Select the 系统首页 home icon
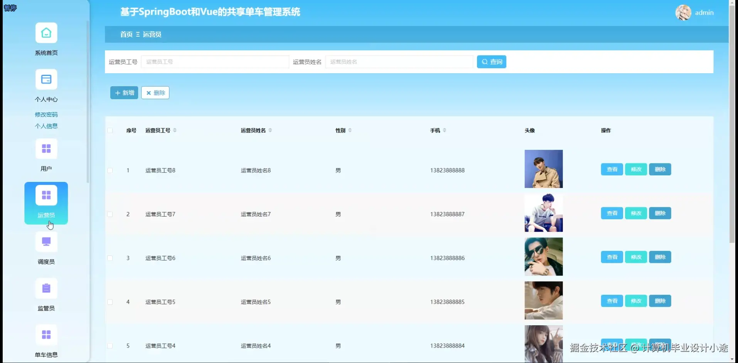The image size is (738, 363). (46, 33)
